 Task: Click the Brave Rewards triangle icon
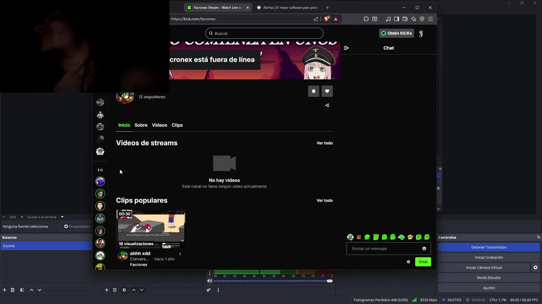pos(335,19)
